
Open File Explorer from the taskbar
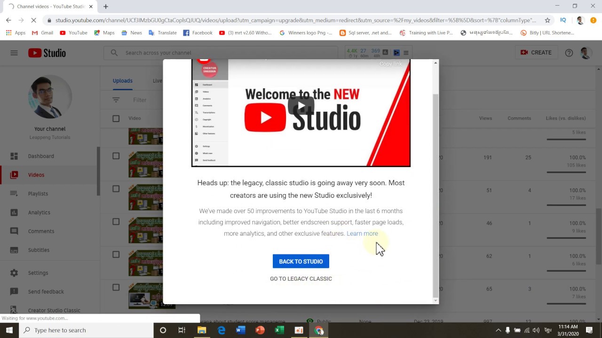202,330
